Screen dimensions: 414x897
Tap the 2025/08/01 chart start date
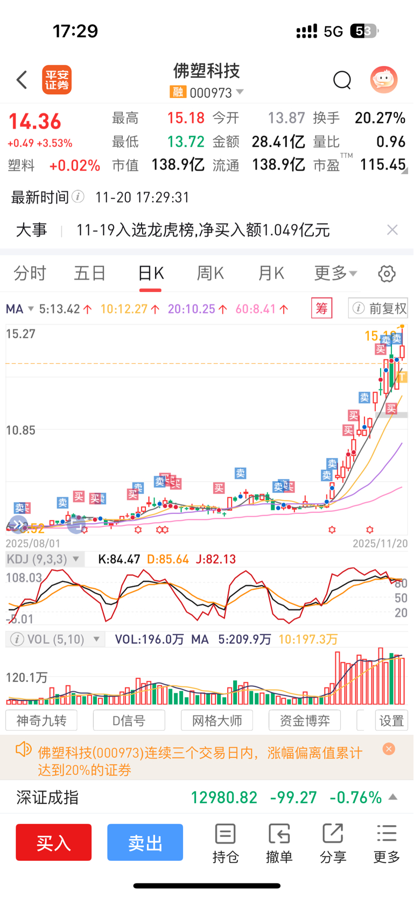[x=33, y=544]
